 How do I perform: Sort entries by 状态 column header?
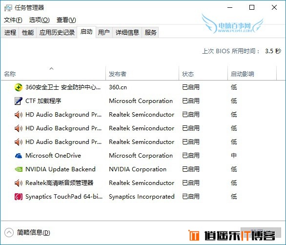(188, 74)
